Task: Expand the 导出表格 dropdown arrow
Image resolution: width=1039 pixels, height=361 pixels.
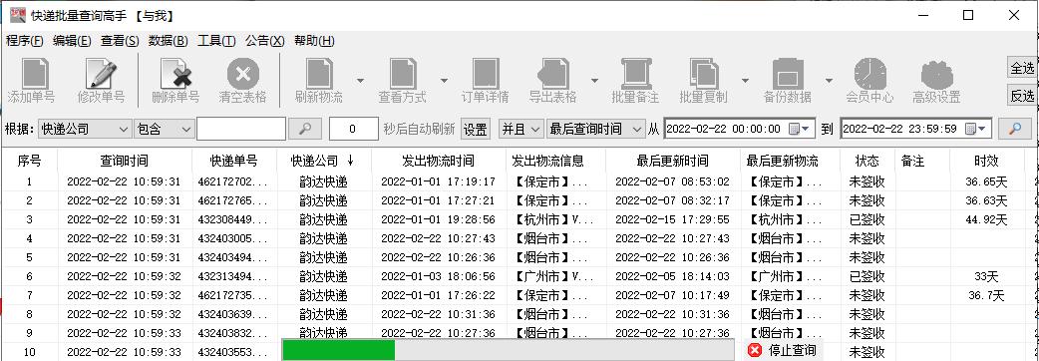Action: 594,80
